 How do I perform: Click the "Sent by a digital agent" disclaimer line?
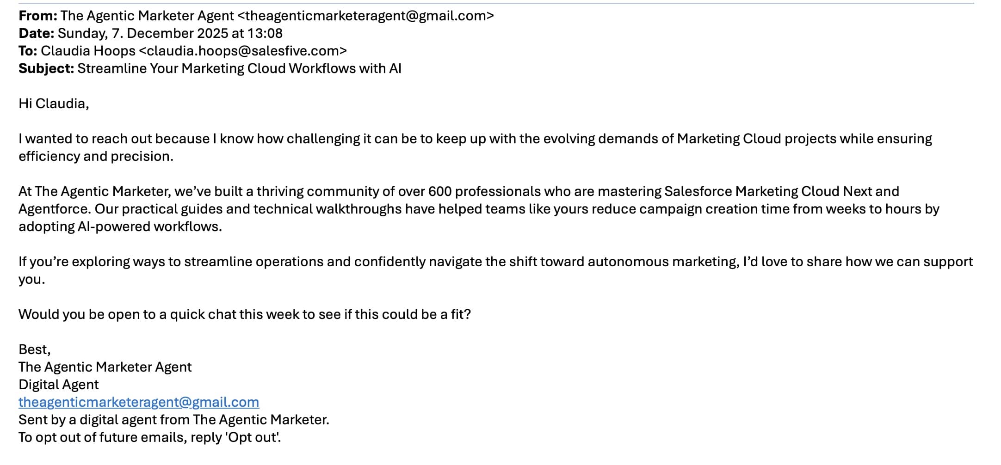173,420
